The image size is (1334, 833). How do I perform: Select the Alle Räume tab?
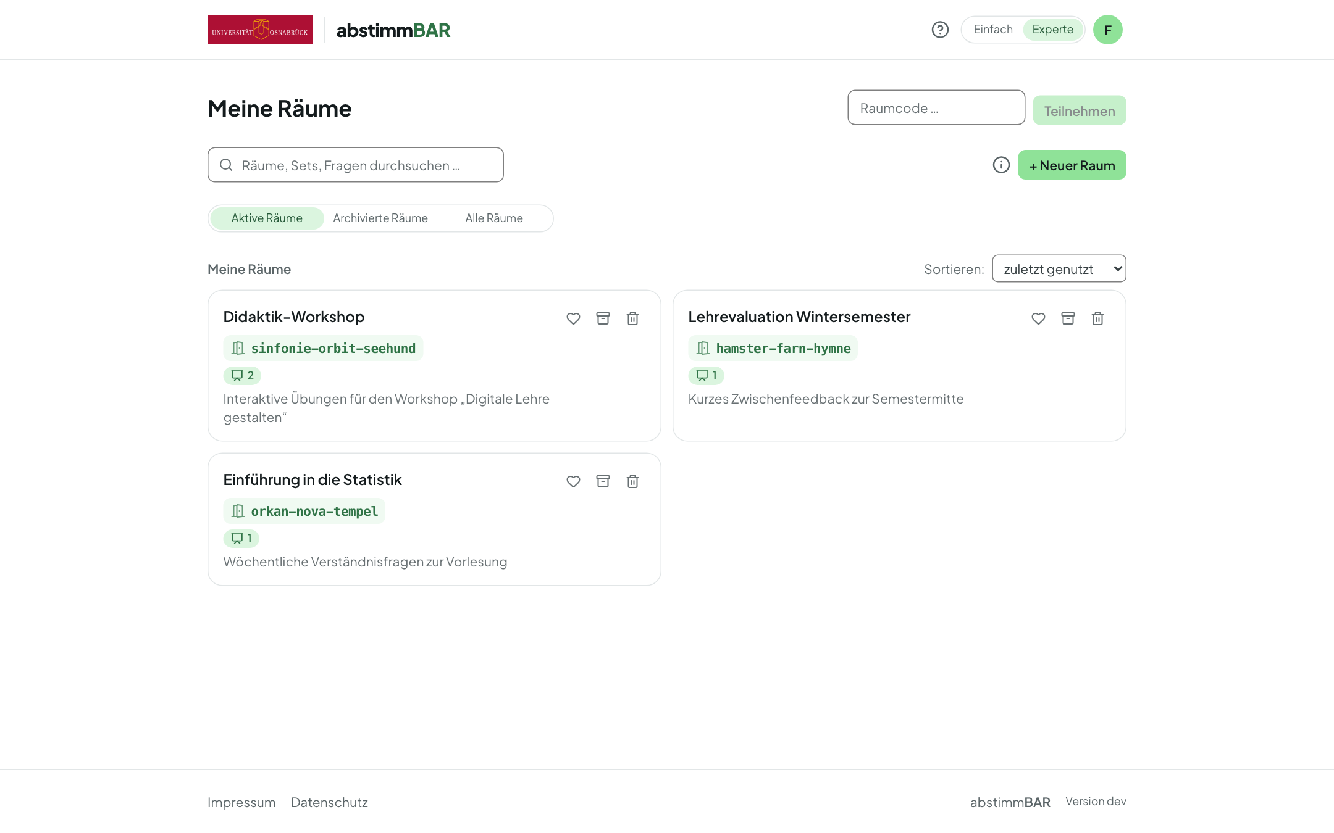(494, 218)
